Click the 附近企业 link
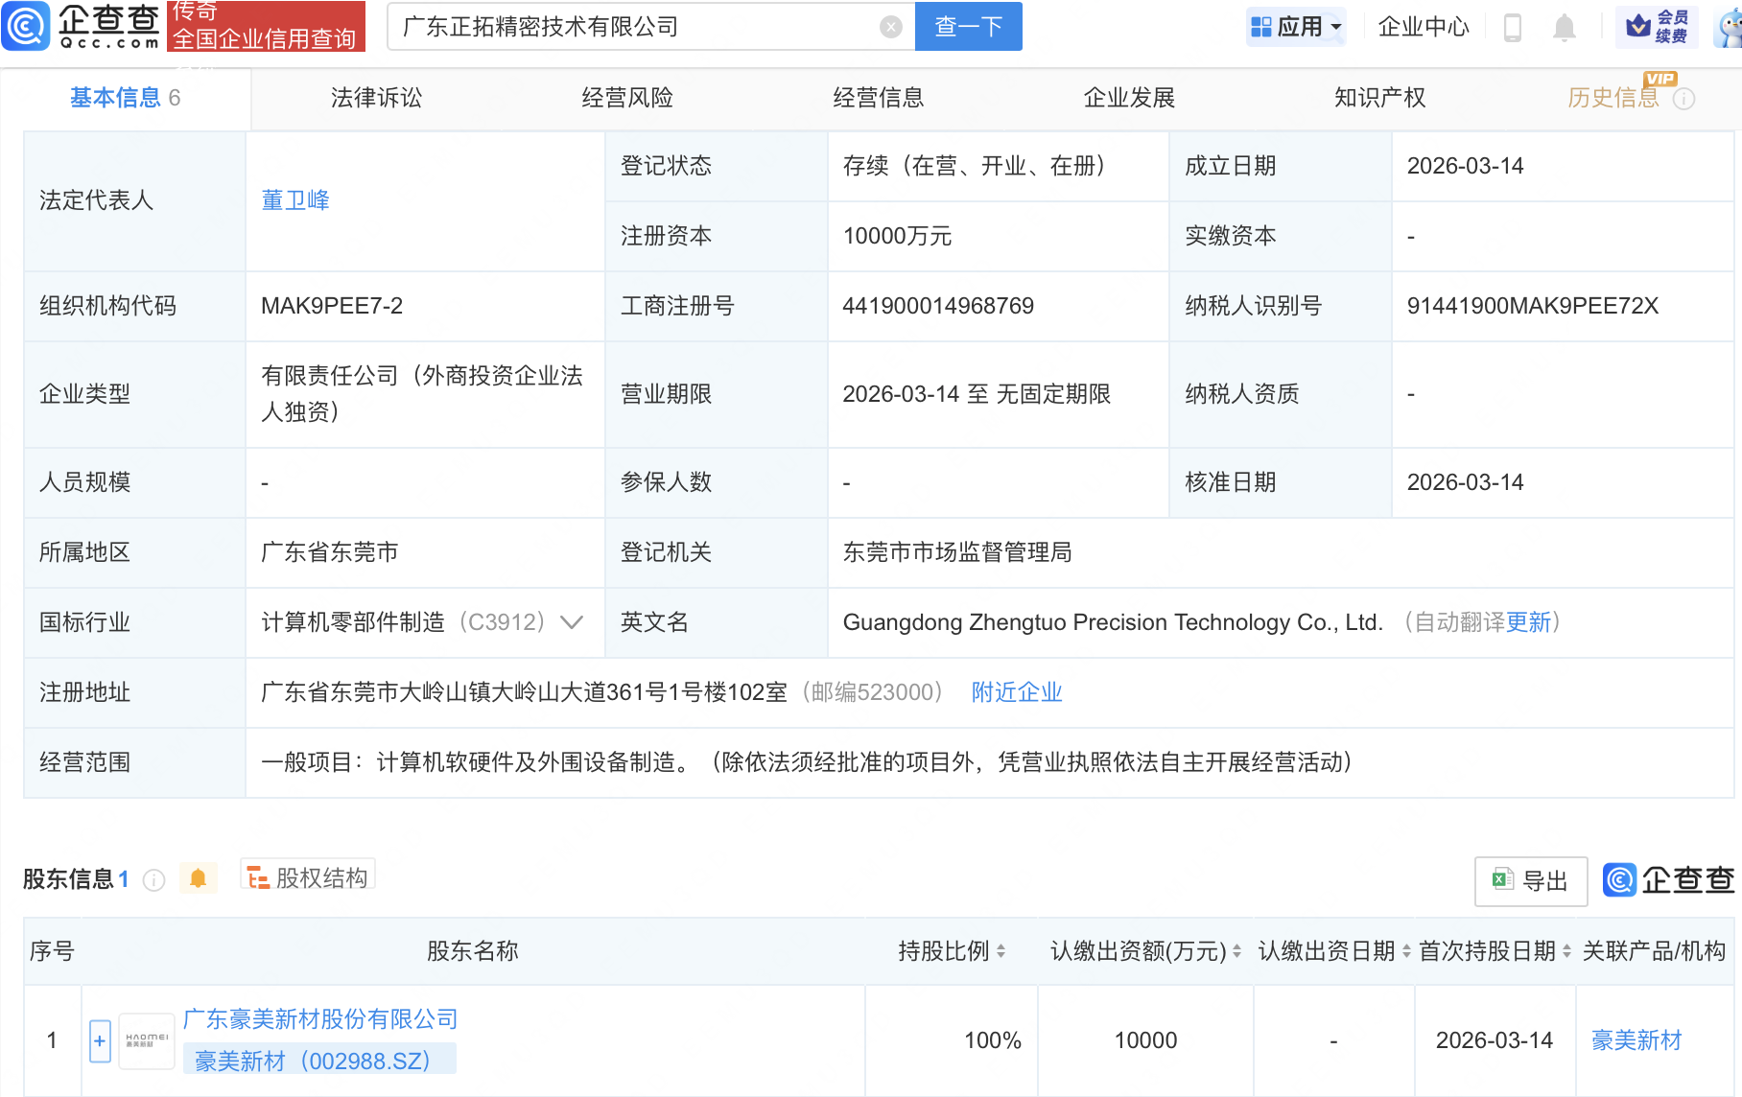 pos(1016,691)
